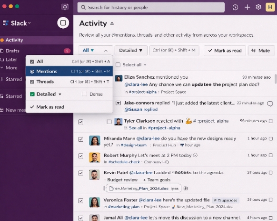Viewport: 277px width, 221px height.
Task: Select Mentions in the filter menu
Action: (69, 71)
